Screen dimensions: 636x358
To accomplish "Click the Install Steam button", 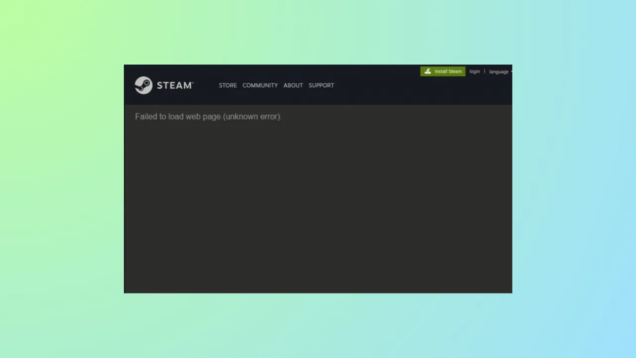I will click(x=442, y=71).
